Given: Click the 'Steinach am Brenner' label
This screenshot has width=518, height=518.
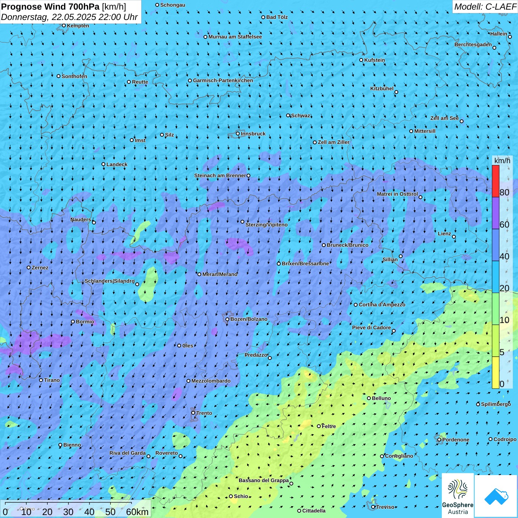Looking at the screenshot, I should (x=220, y=175).
